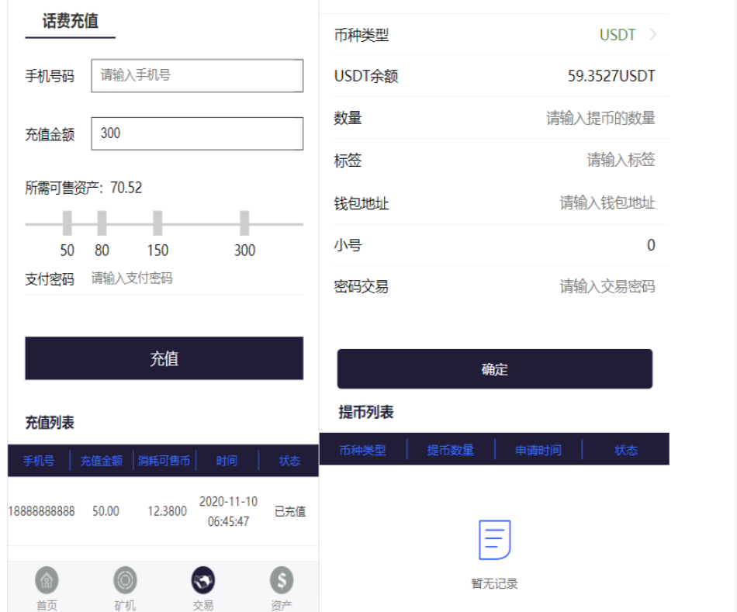Click the 提币数量 column header
The image size is (737, 612).
coord(450,451)
